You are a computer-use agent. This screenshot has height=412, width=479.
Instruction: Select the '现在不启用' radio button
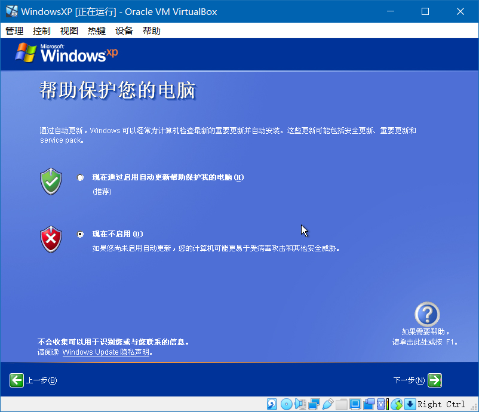[x=80, y=234]
